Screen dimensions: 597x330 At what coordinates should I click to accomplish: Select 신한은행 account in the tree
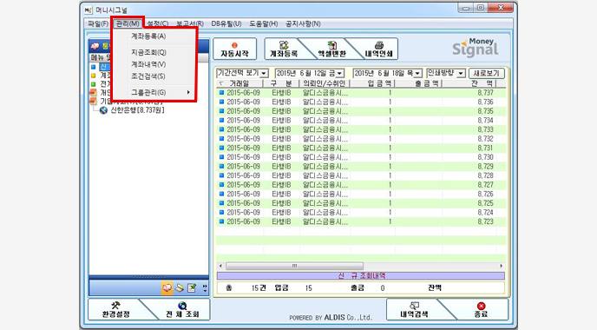point(132,110)
